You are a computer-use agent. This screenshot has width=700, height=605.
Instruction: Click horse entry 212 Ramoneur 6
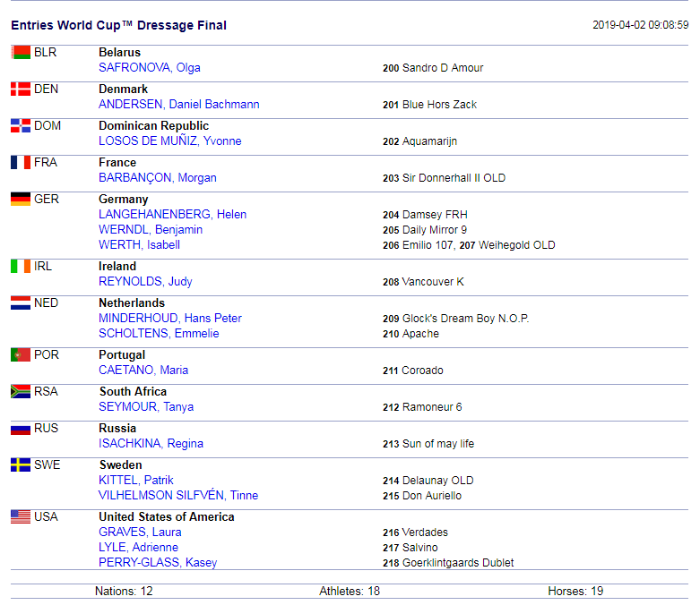422,407
